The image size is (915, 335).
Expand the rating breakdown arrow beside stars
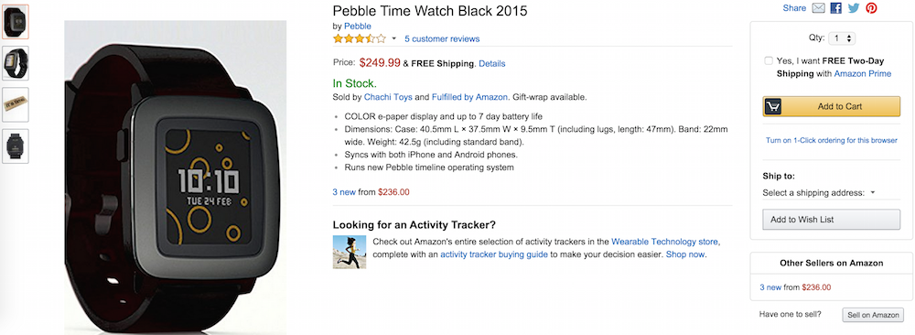pyautogui.click(x=393, y=39)
